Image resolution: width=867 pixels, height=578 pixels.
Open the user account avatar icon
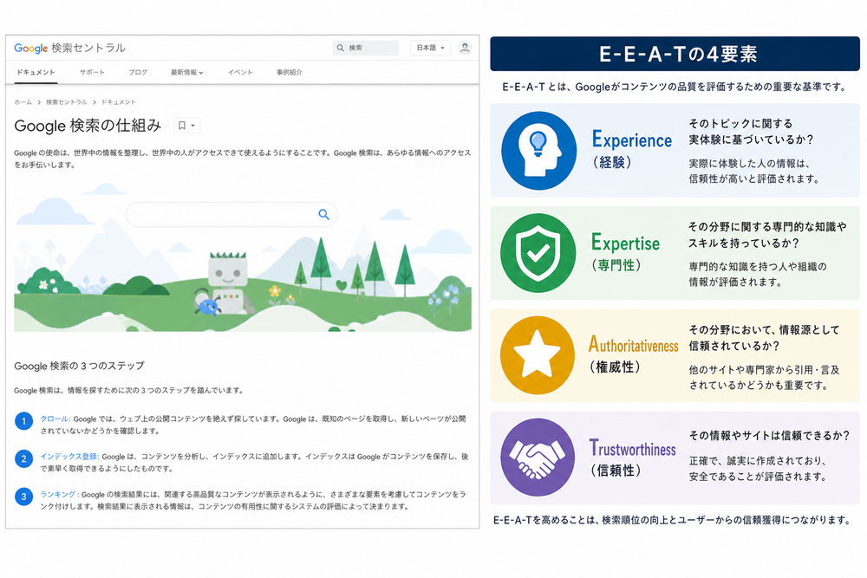click(x=465, y=48)
